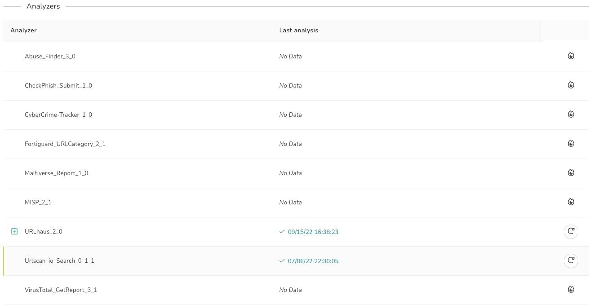Viewport: 589px width, 305px height.
Task: Run the Abuse_Finder_3_0 analyzer fire icon
Action: coord(571,56)
